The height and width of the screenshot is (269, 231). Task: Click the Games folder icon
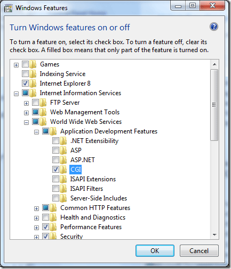click(x=33, y=64)
